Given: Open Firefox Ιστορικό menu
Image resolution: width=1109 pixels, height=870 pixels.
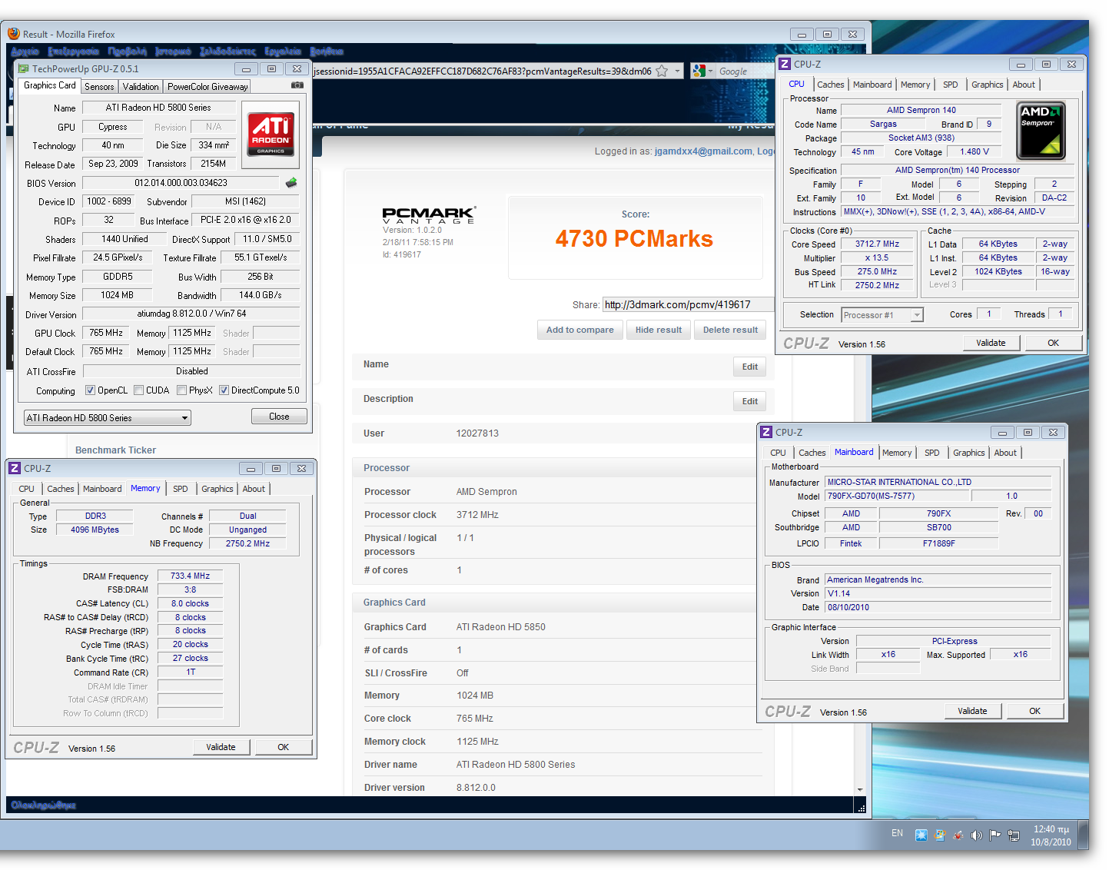Looking at the screenshot, I should [173, 51].
